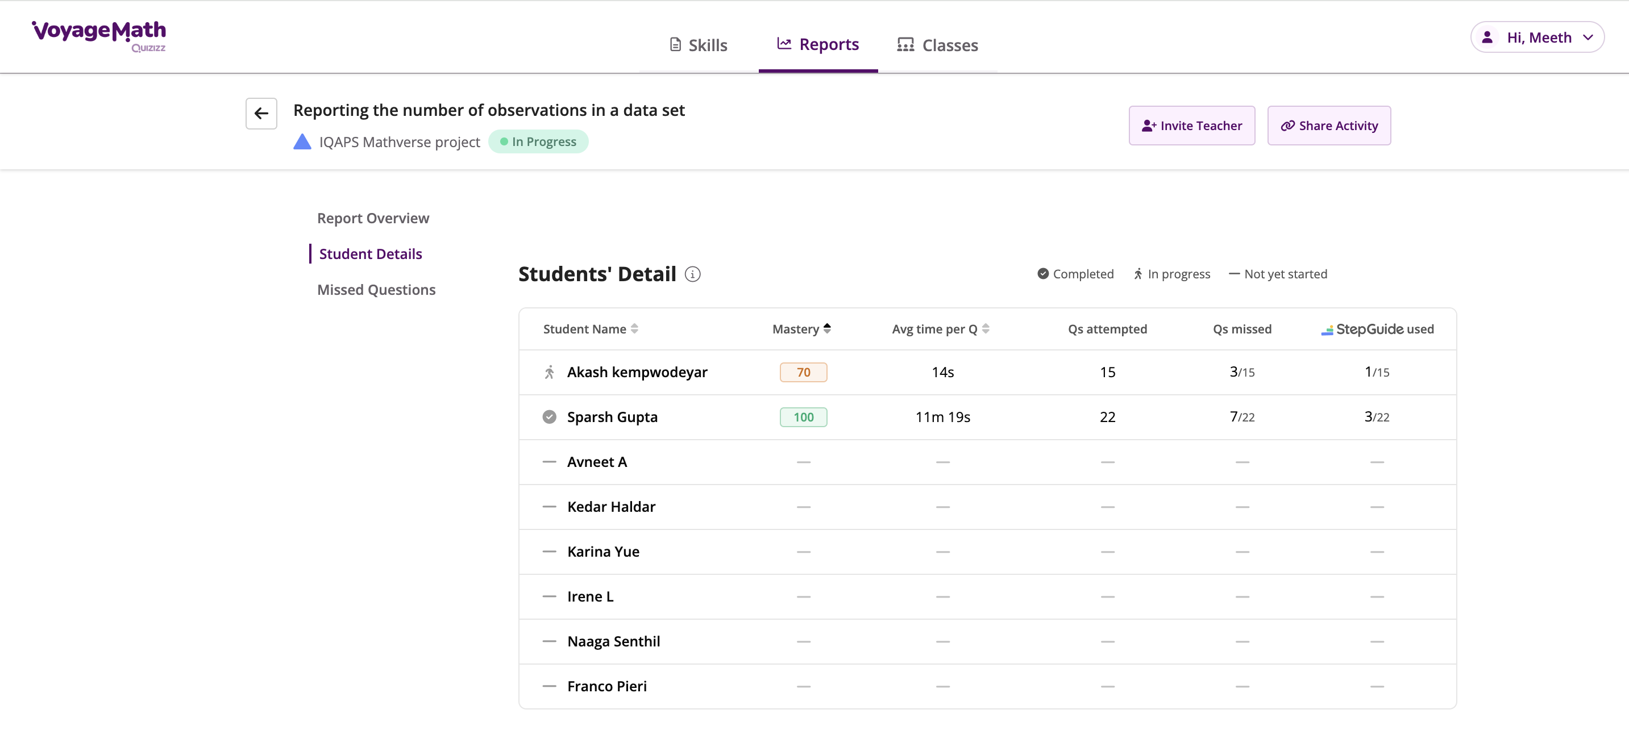This screenshot has width=1629, height=743.
Task: Click Sparsh Gupta's completed checkmark icon
Action: [549, 417]
